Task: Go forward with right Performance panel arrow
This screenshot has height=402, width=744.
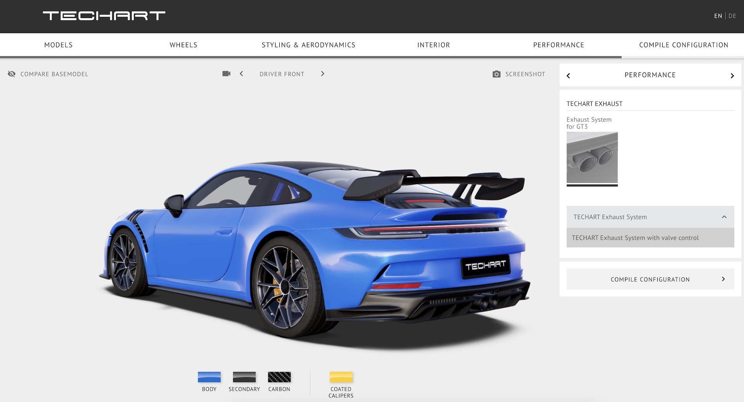Action: [732, 76]
